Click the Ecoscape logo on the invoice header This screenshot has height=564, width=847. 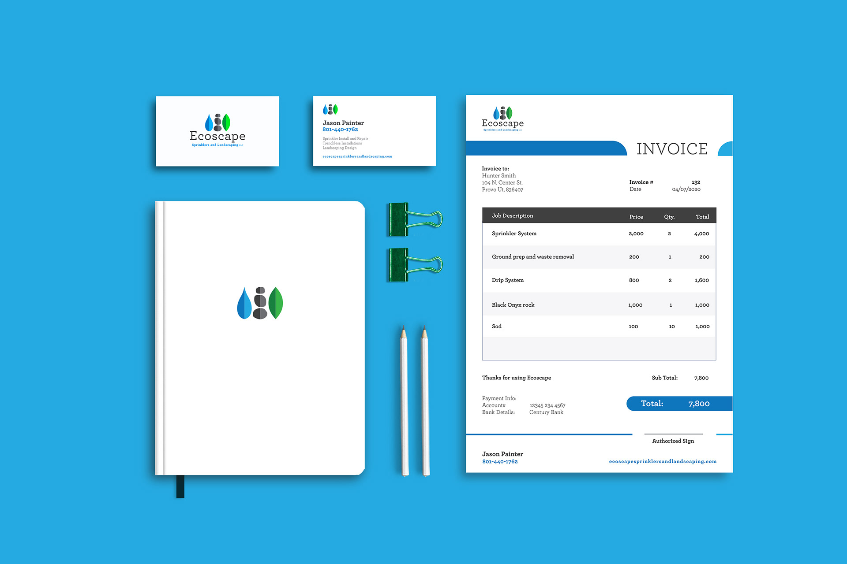click(502, 118)
